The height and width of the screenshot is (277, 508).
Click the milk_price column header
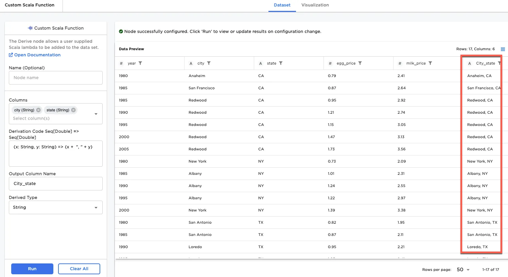[x=416, y=63]
